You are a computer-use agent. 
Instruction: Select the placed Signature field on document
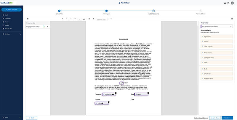pos(109,94)
